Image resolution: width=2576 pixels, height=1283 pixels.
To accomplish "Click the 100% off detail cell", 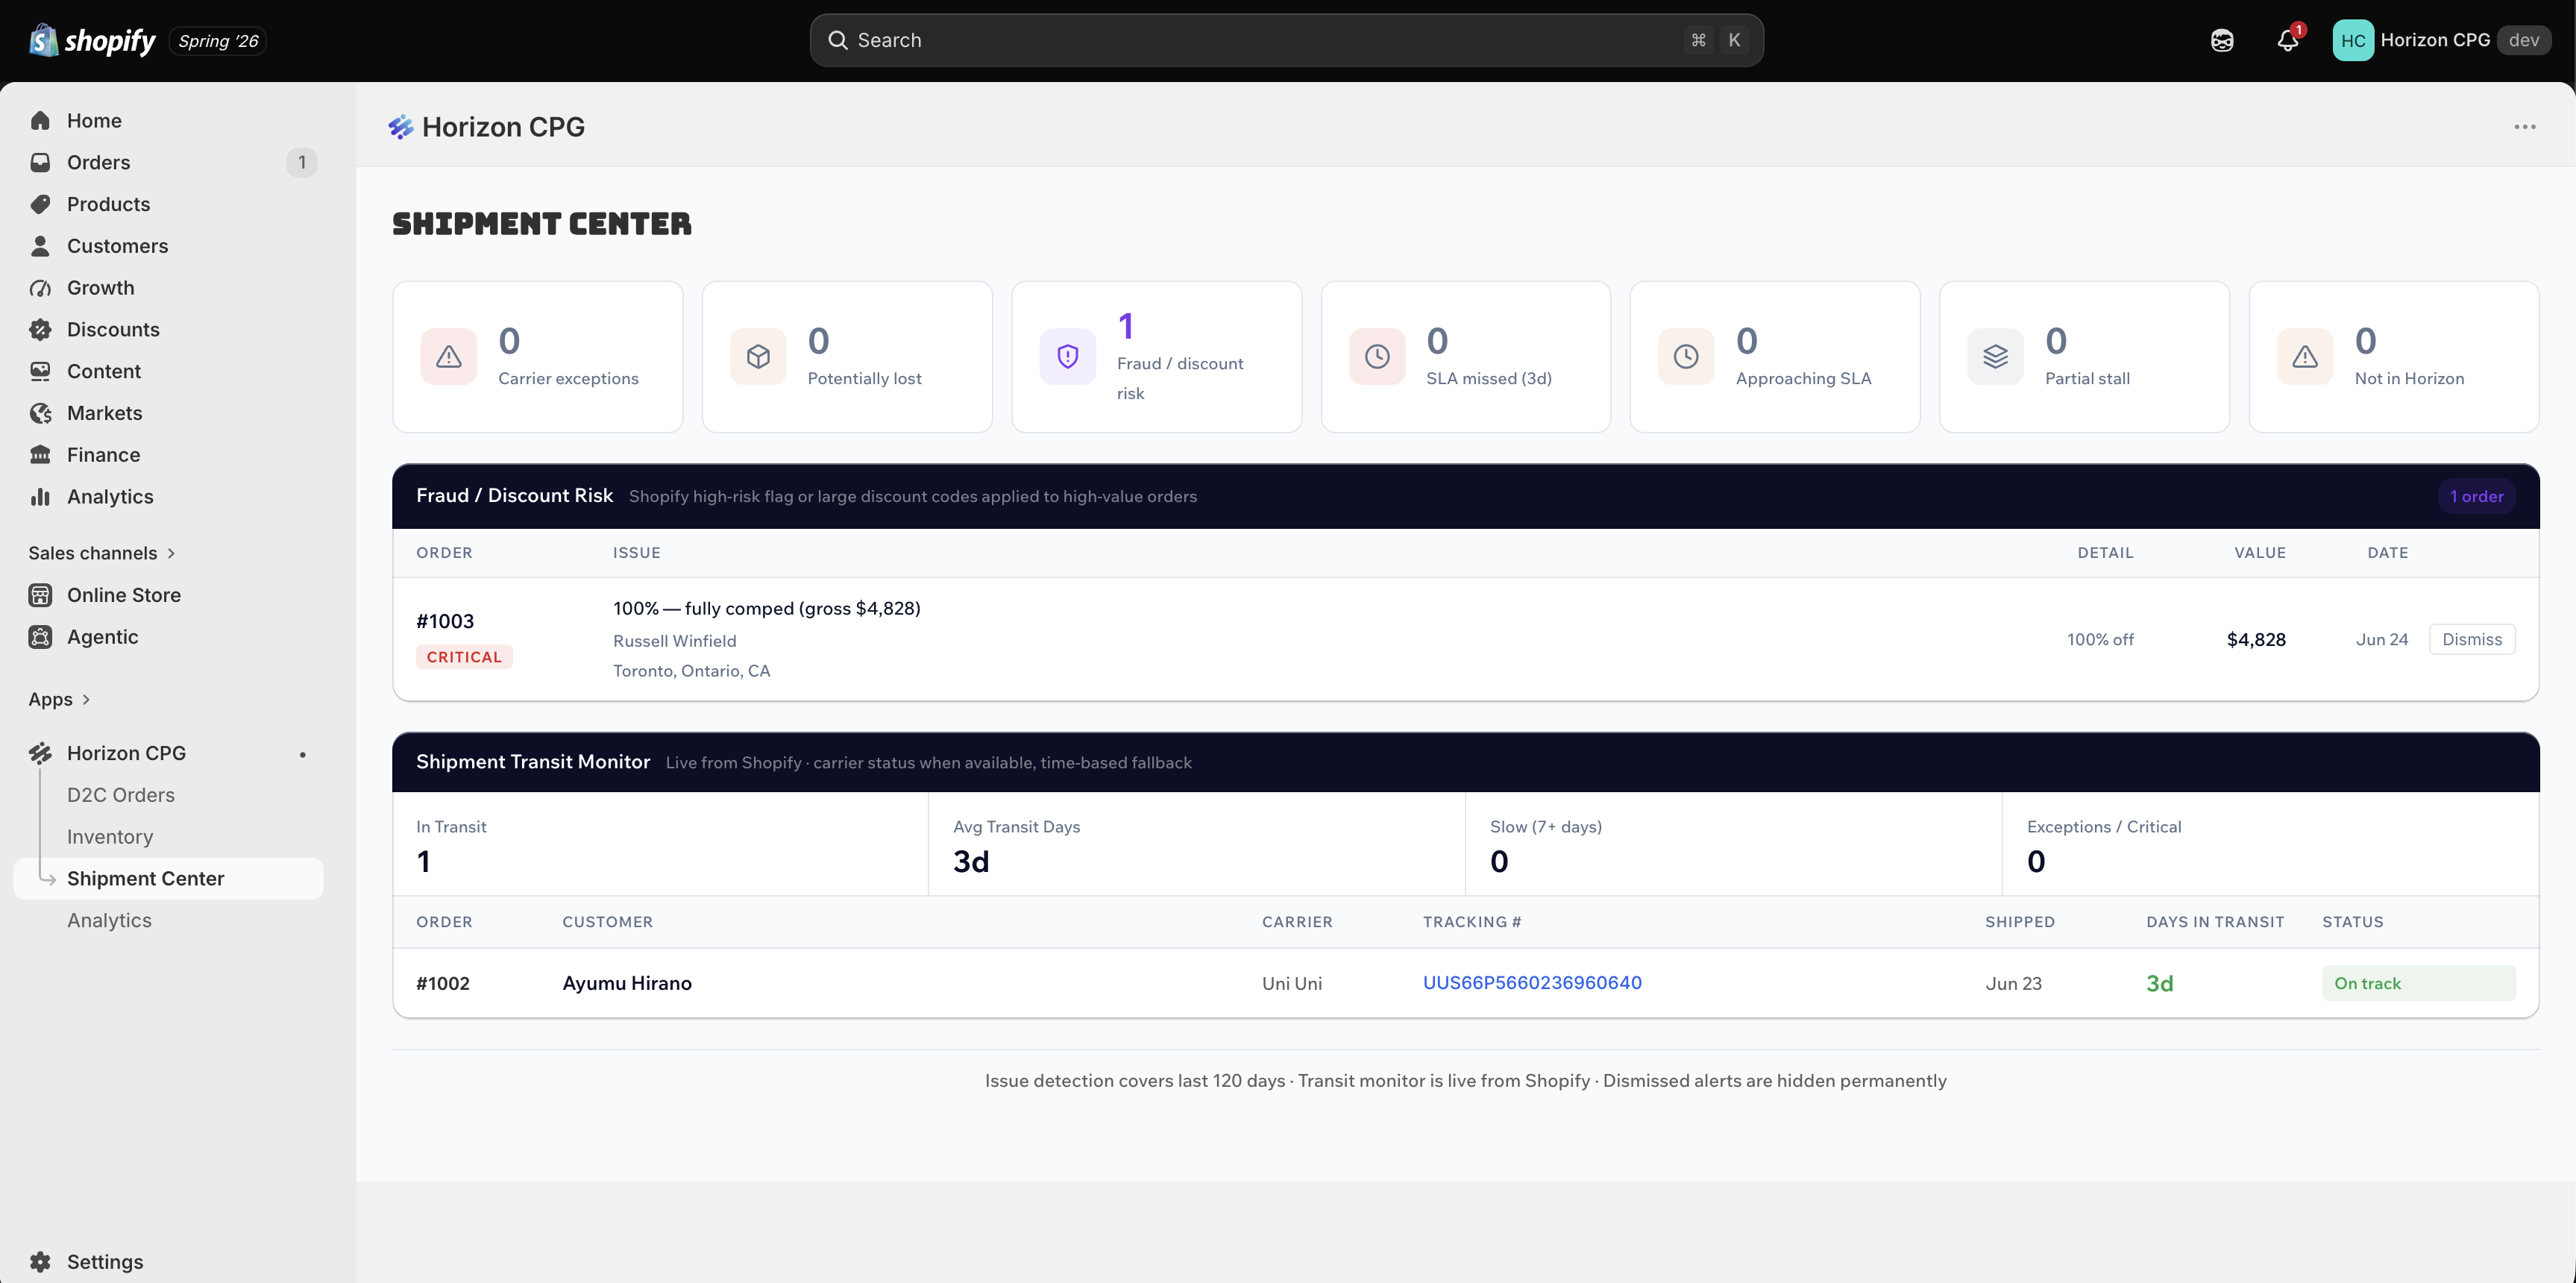I will [x=2100, y=640].
